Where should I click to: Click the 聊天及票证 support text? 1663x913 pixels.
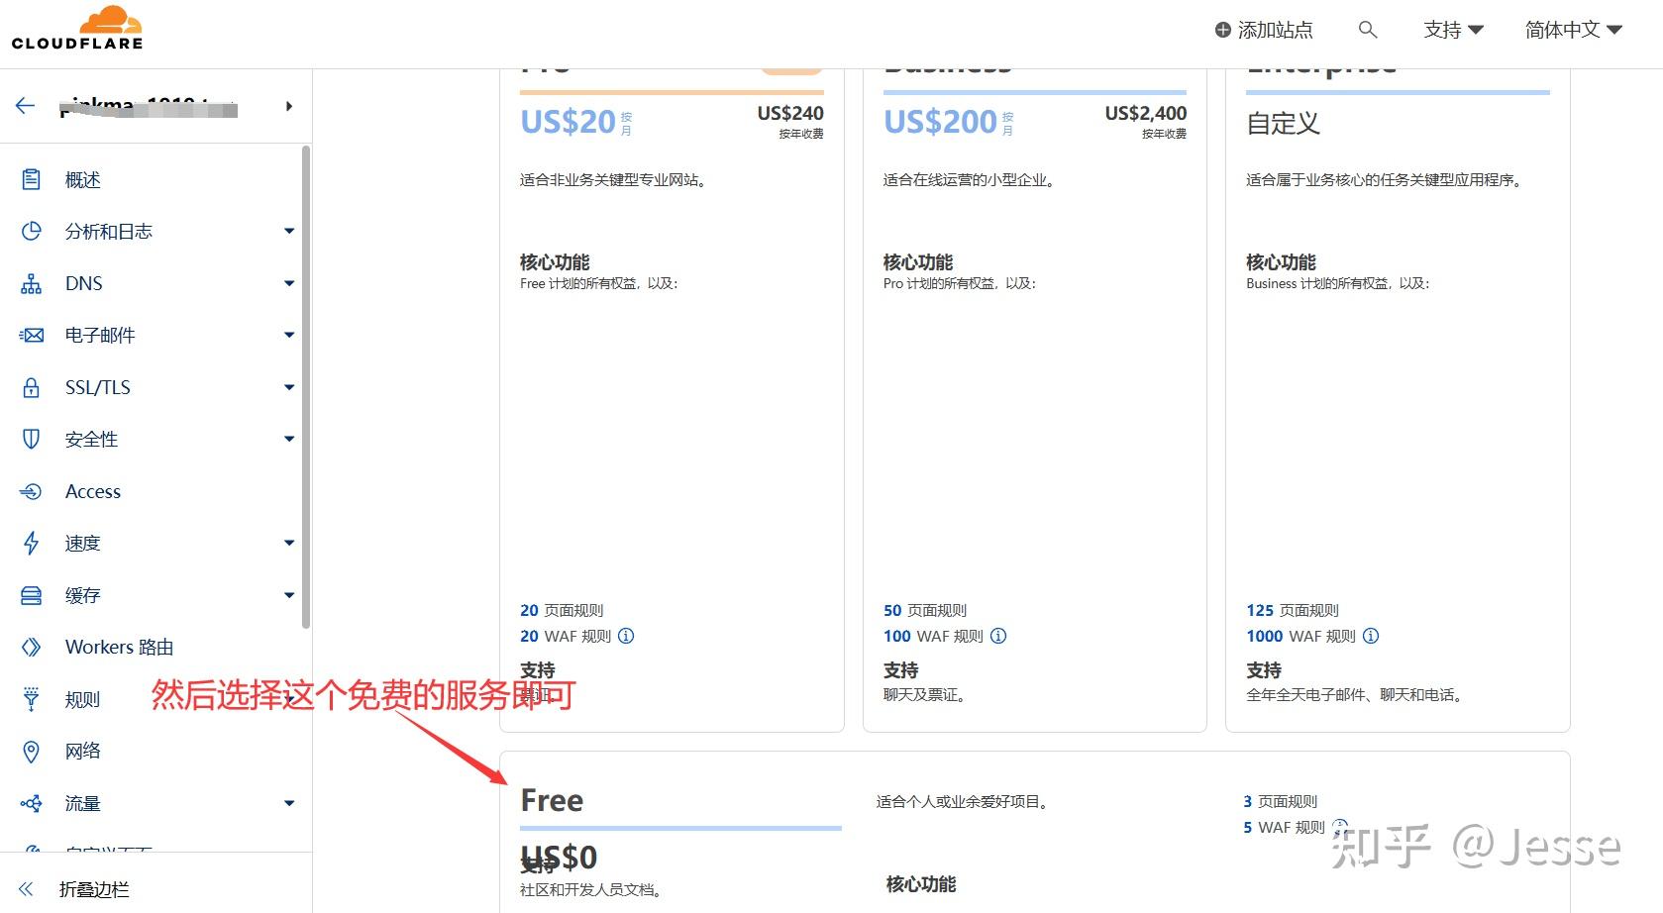tap(925, 695)
